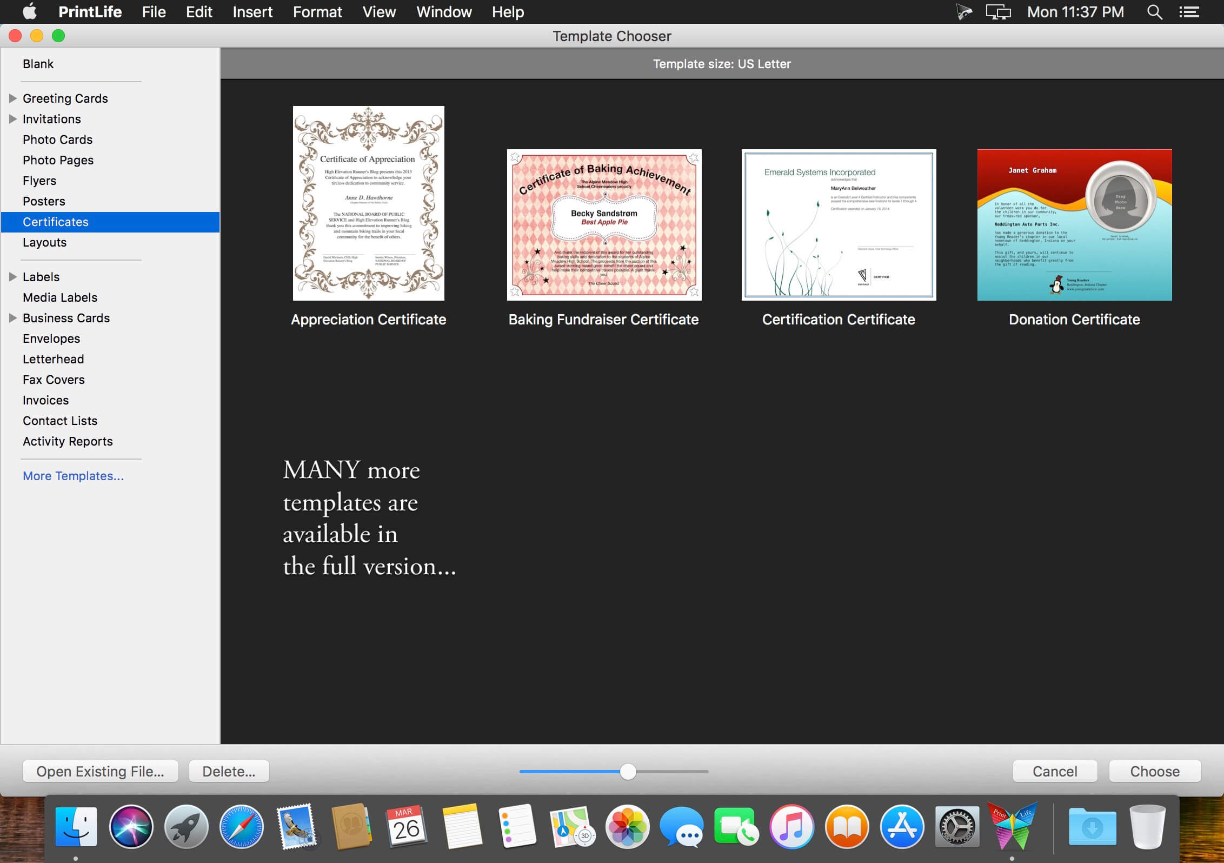
Task: Click the Delete... button
Action: tap(229, 771)
